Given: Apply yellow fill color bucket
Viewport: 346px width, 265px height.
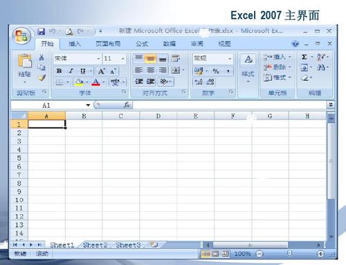Looking at the screenshot, I should 79,82.
